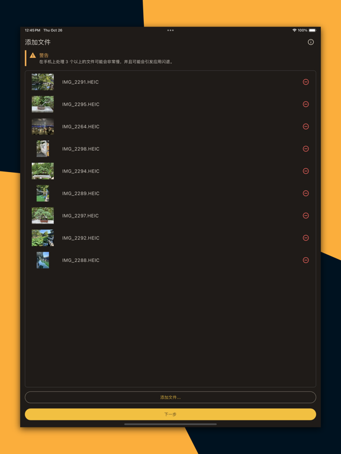
Task: Select file name IMG_2292.HEIC
Action: (81, 238)
